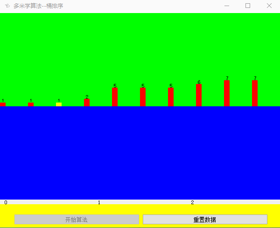Click bucket label 1 below blue area

99,202
